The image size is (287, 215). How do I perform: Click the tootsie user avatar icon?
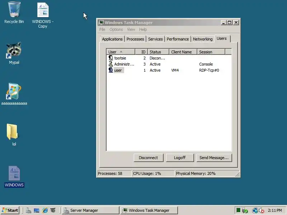tap(111, 58)
